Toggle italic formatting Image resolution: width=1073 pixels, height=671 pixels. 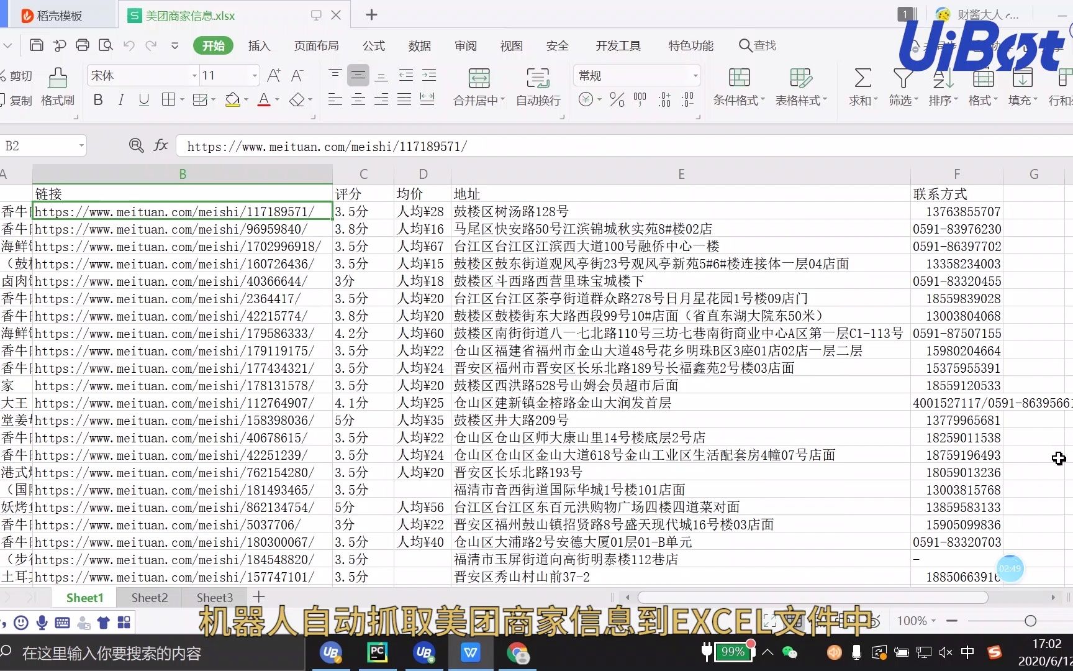coord(121,99)
